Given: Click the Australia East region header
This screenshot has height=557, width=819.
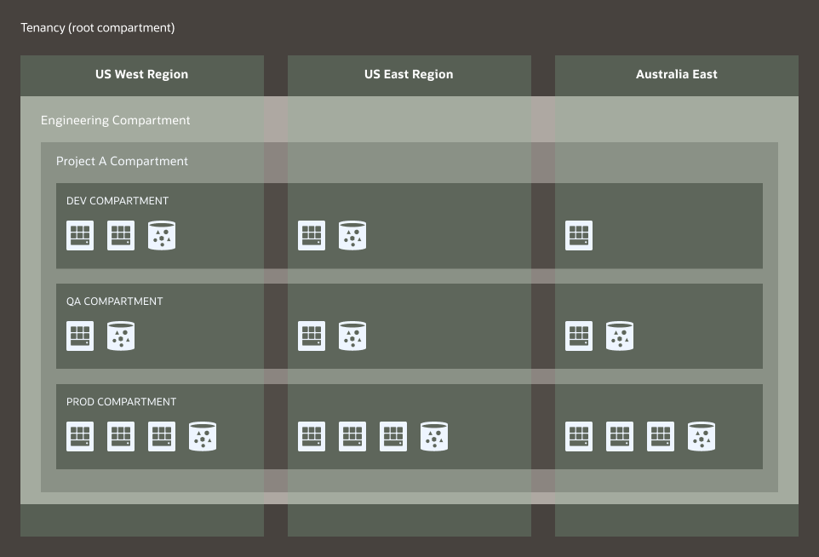Looking at the screenshot, I should click(x=677, y=75).
